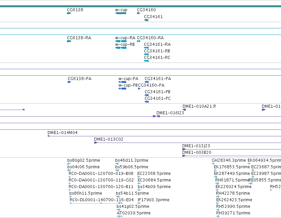Click the AT02039.5prime EST glyph
This screenshot has width=281, height=218.
click(119, 216)
